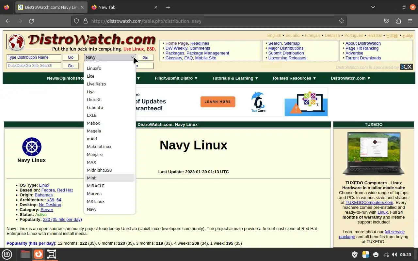Follow the Bahamas origin link
Screen dimensions: 418x261
click(x=43, y=195)
